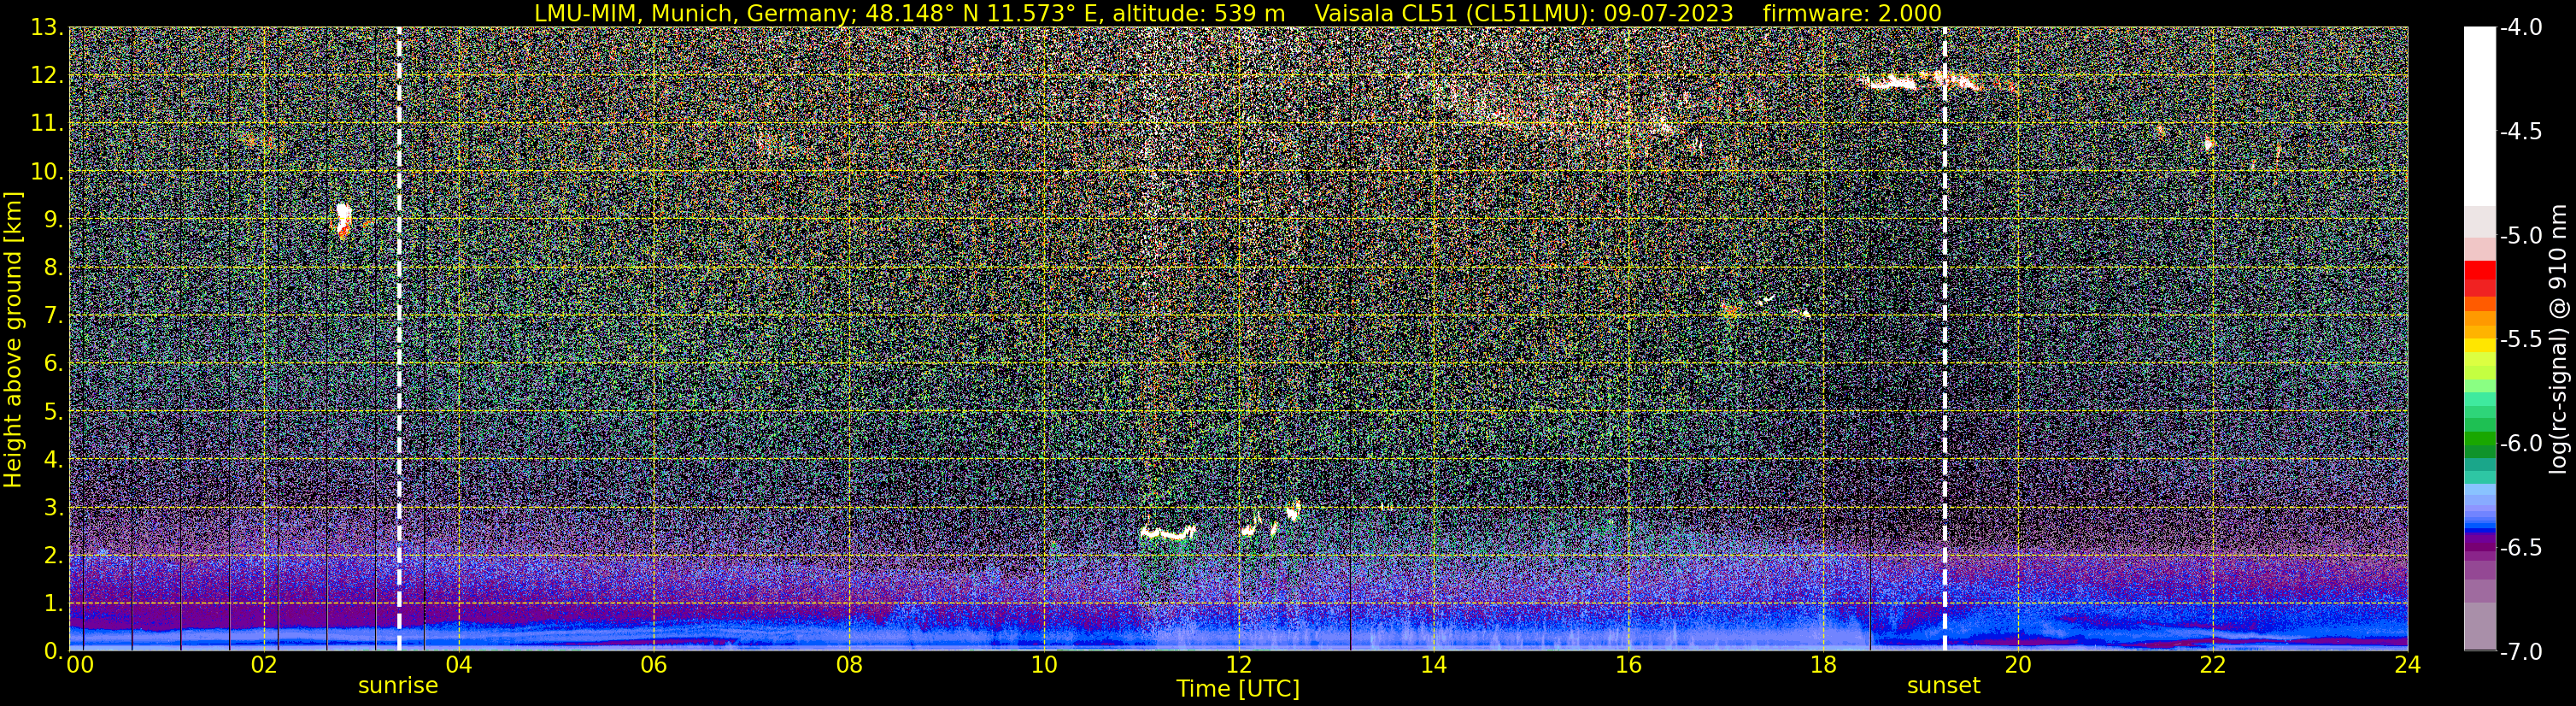Click the '-6.0' colorbar tick label
This screenshot has height=706, width=2576.
(2520, 444)
